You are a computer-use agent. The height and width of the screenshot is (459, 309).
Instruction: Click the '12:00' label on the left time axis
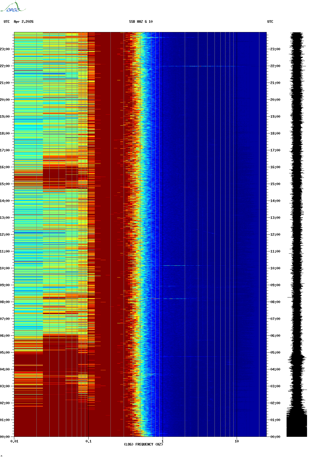5,235
